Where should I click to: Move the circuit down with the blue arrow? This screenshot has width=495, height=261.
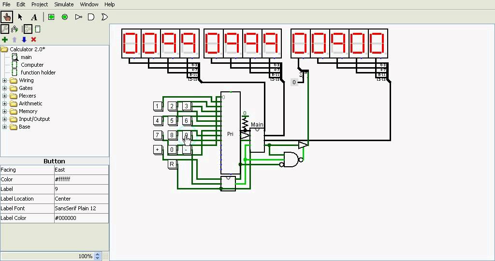point(24,40)
